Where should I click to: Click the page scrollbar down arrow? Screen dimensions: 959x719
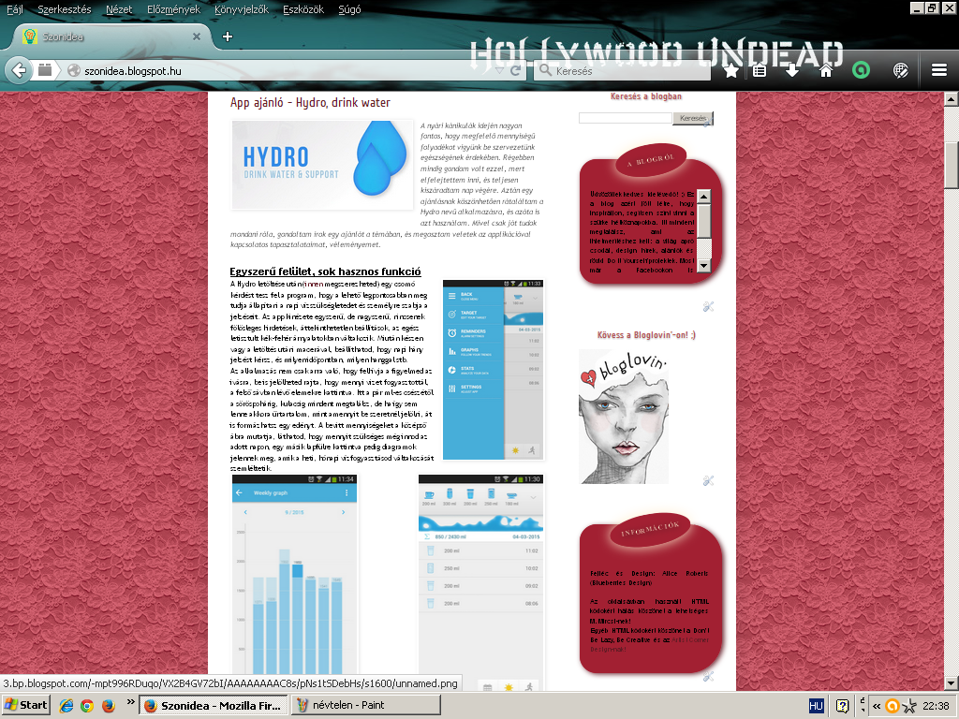pyautogui.click(x=952, y=683)
